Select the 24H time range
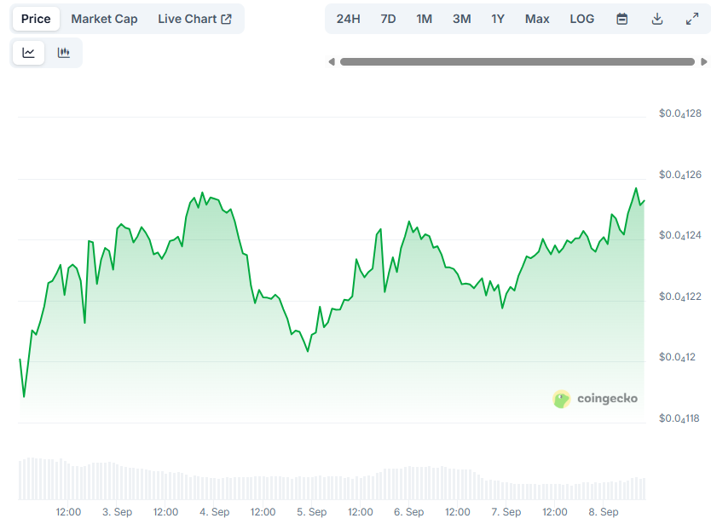The image size is (711, 524). point(348,18)
